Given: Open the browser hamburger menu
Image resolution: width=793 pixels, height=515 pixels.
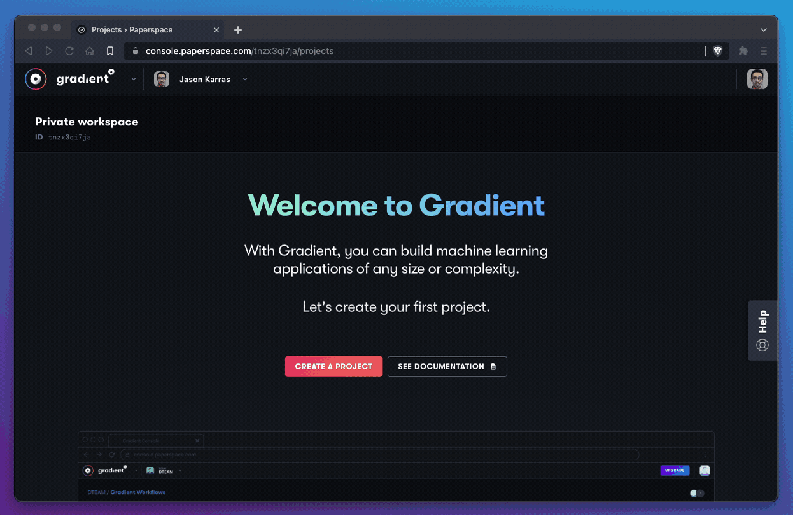Looking at the screenshot, I should point(764,51).
